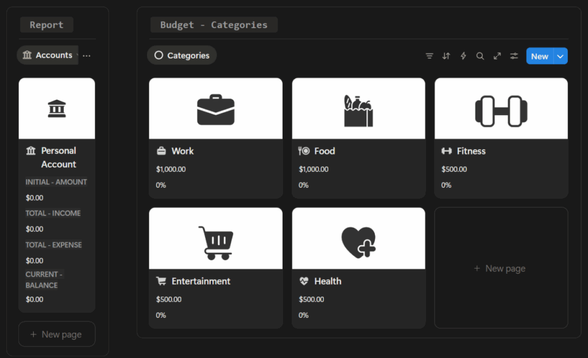Screen dimensions: 588x358
Task: Click the $0.00 under TOTAL - EXPENSE
Action: pyautogui.click(x=34, y=261)
